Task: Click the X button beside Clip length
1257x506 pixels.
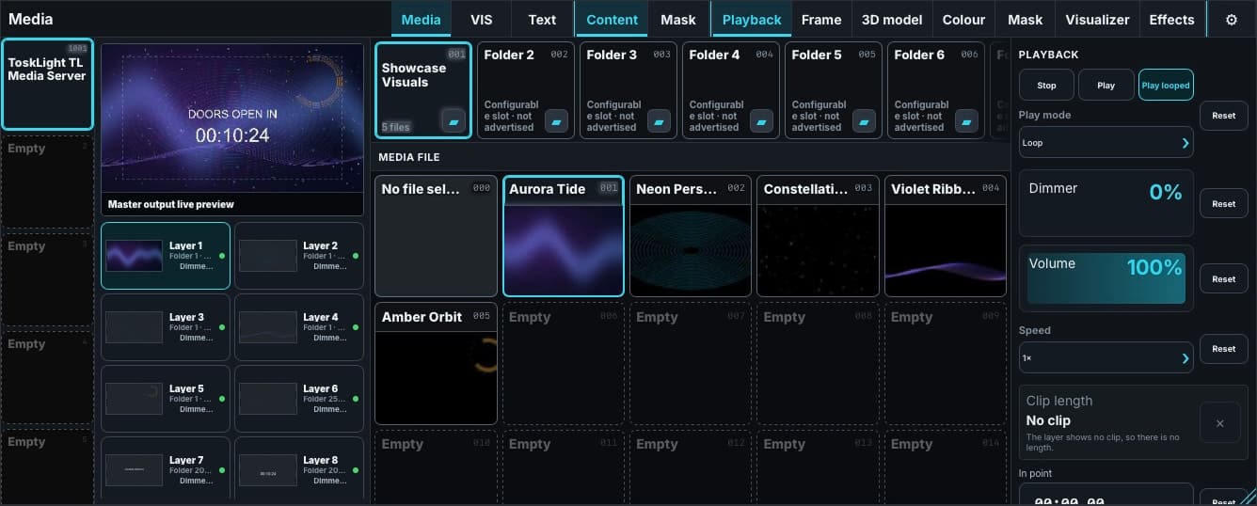Action: click(1220, 423)
